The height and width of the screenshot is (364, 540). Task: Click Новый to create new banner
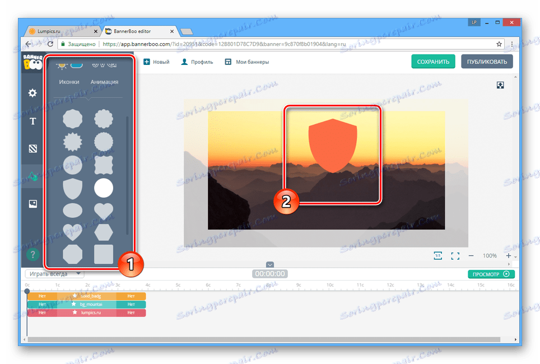click(x=157, y=62)
